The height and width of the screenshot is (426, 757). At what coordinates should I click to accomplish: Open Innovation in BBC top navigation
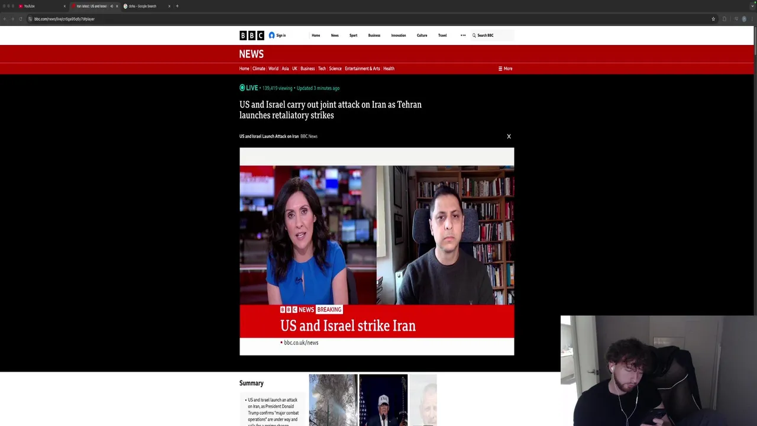pos(399,35)
